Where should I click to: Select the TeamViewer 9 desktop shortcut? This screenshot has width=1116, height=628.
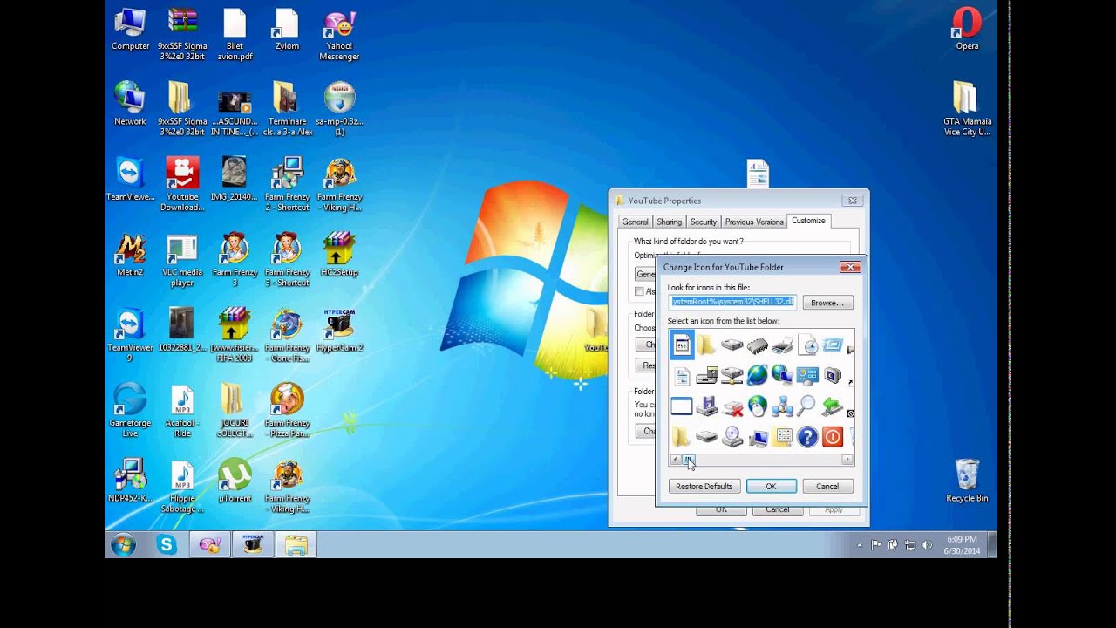tap(130, 335)
